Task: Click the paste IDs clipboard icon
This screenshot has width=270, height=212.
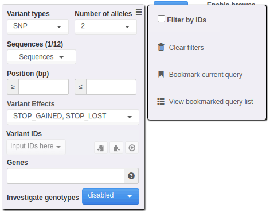Action: (x=101, y=148)
